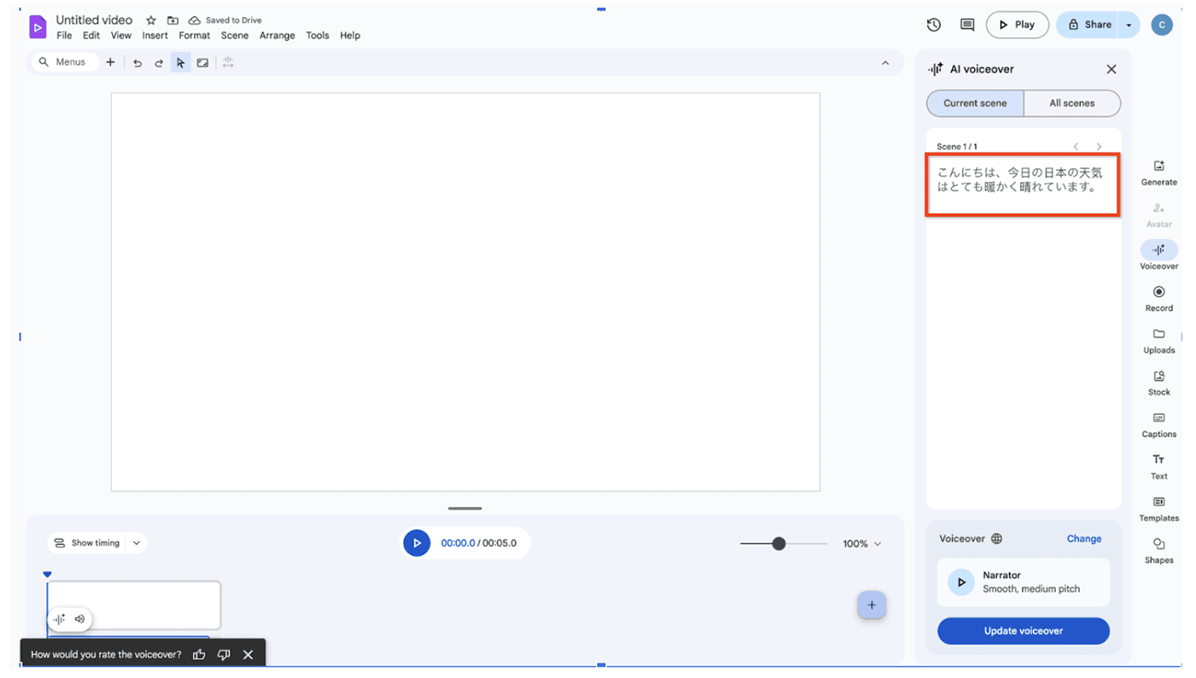Viewport: 1196px width, 678px height.
Task: Rate the voiceover thumbs up
Action: (199, 654)
